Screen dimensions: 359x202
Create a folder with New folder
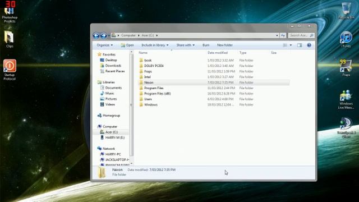click(x=224, y=45)
